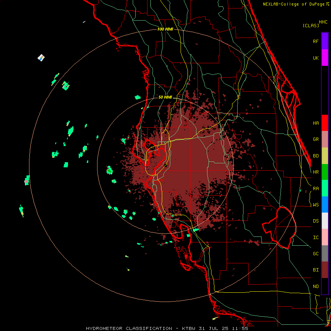The image size is (331, 331).
Task: Click the 'BI' legend label
Action: [316, 270]
